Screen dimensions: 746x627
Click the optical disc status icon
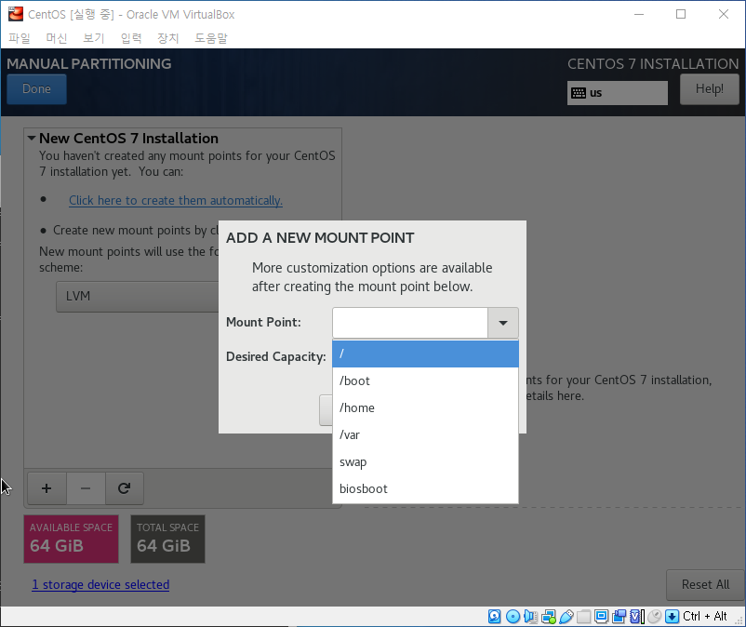tap(513, 617)
